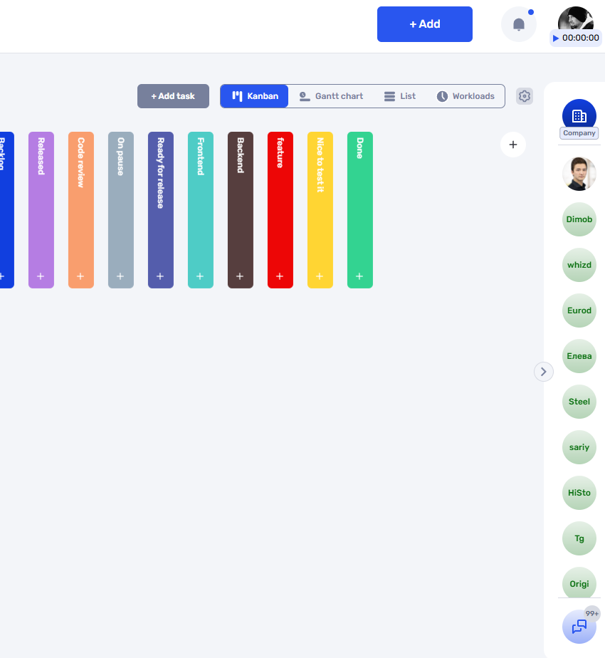
Task: Click the blue Add button
Action: click(425, 24)
